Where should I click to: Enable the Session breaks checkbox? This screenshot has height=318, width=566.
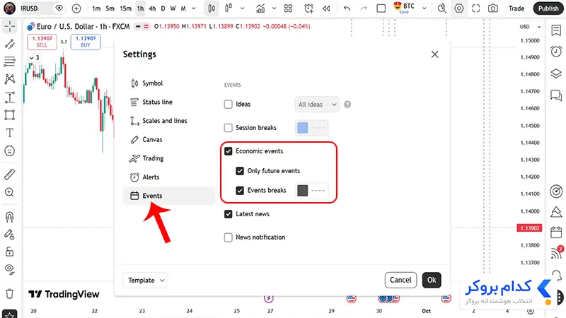pyautogui.click(x=228, y=128)
